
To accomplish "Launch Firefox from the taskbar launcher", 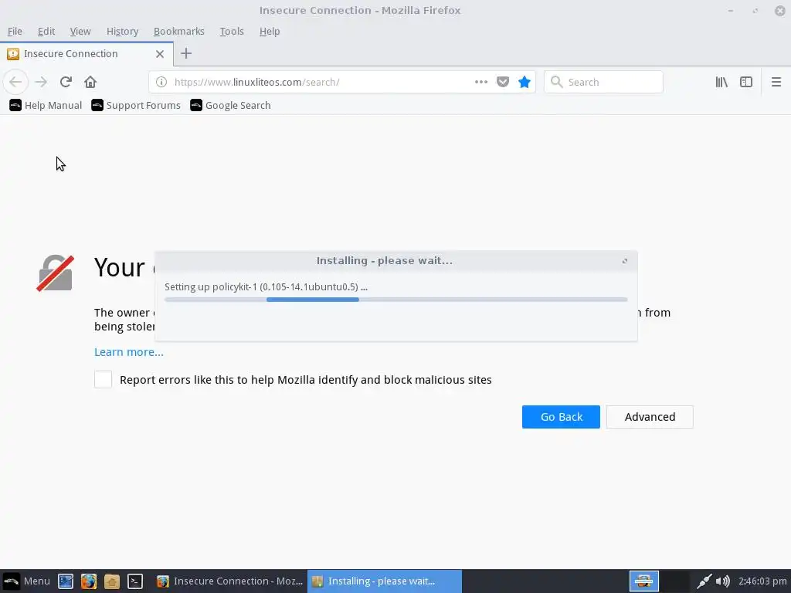I will pos(89,581).
